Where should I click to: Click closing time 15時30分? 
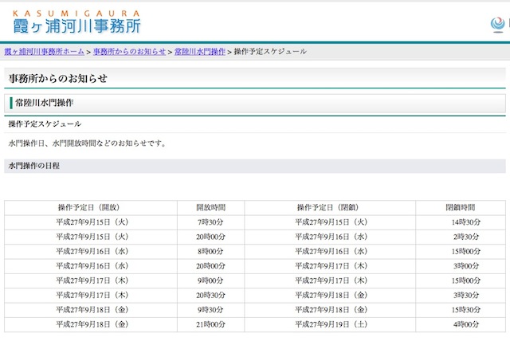[x=465, y=310]
